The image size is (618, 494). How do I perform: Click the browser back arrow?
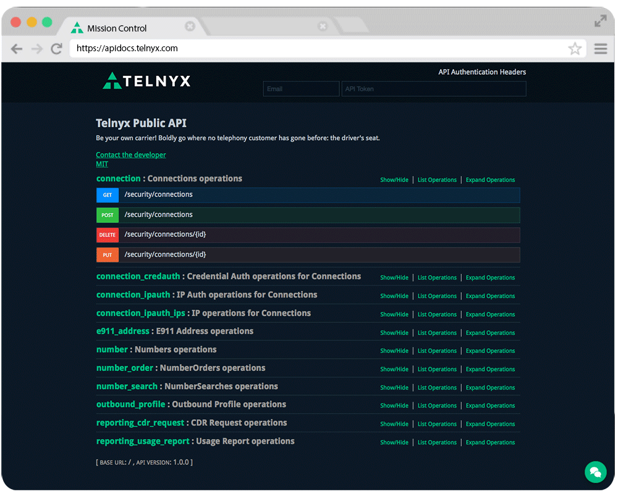click(17, 49)
